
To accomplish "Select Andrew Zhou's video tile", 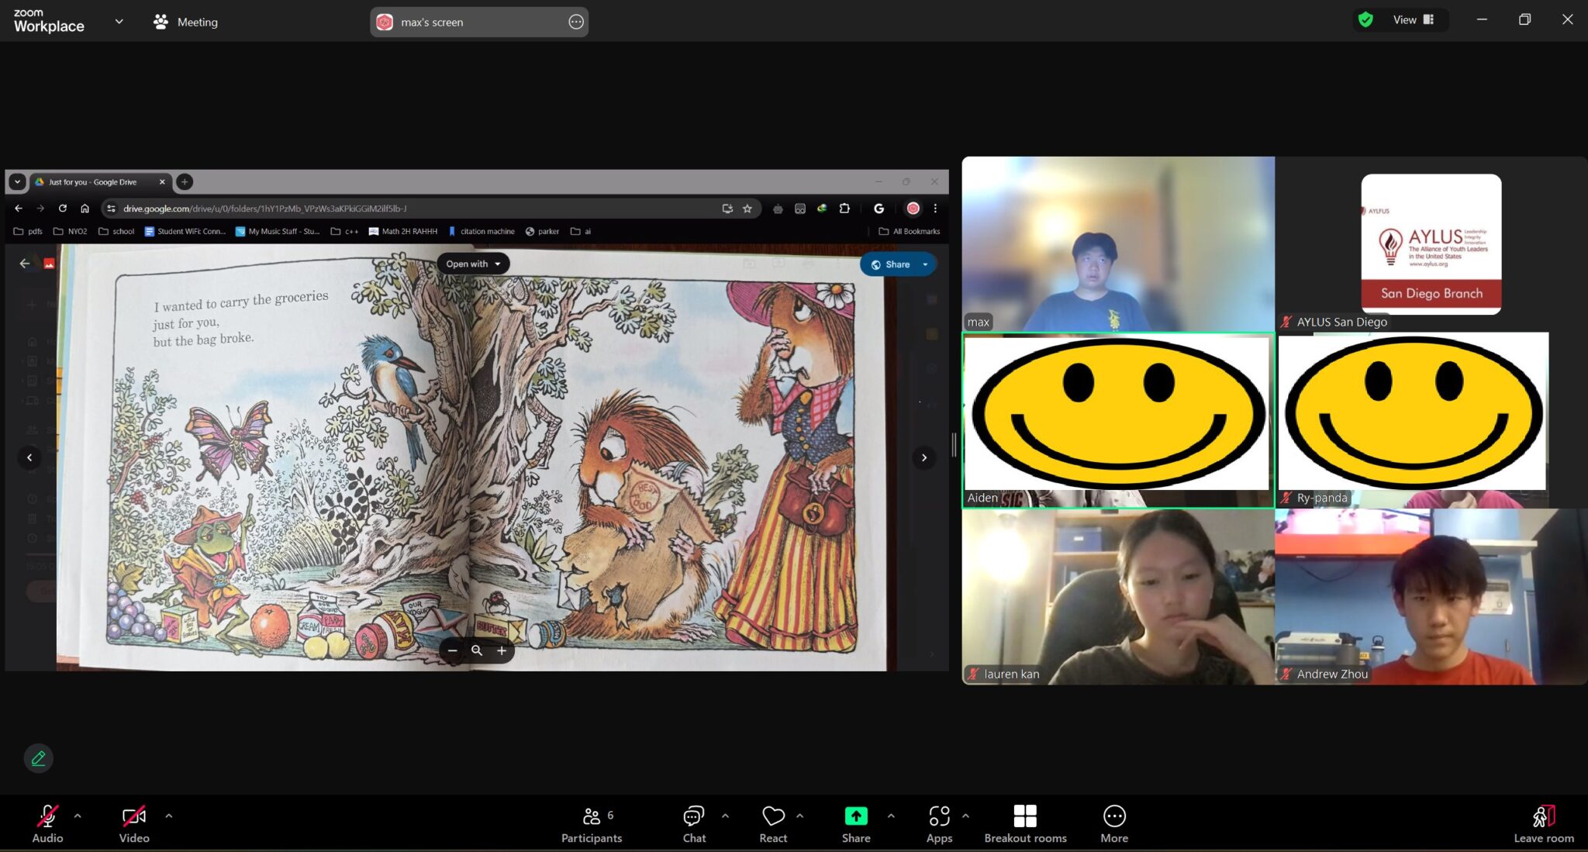I will click(x=1431, y=596).
